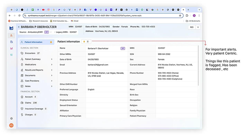Click the email barbara24@gmail.com

point(98,65)
